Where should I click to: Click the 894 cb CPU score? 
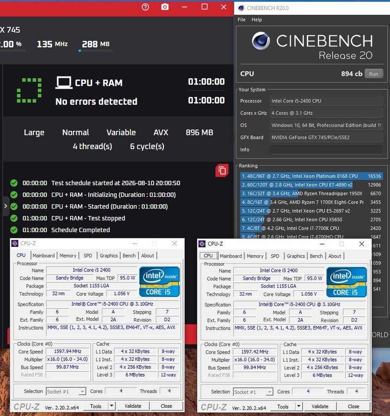pyautogui.click(x=352, y=74)
